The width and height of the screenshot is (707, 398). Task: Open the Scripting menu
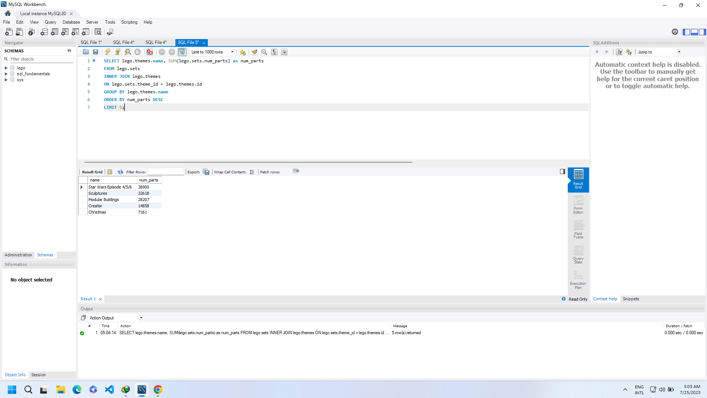(129, 22)
